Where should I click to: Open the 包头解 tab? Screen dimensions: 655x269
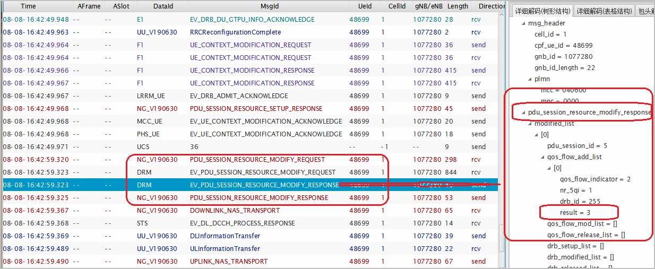[x=646, y=11]
